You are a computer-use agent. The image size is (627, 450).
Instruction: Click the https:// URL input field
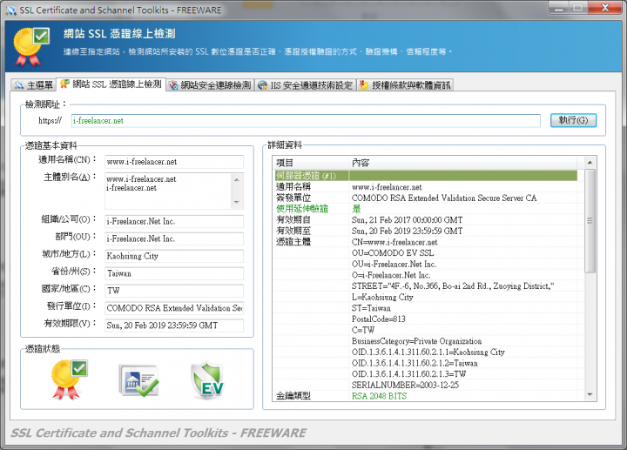[306, 120]
